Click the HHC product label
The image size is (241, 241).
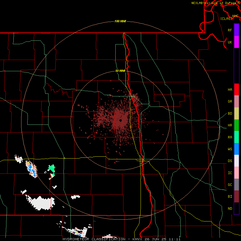pyautogui.click(x=235, y=16)
